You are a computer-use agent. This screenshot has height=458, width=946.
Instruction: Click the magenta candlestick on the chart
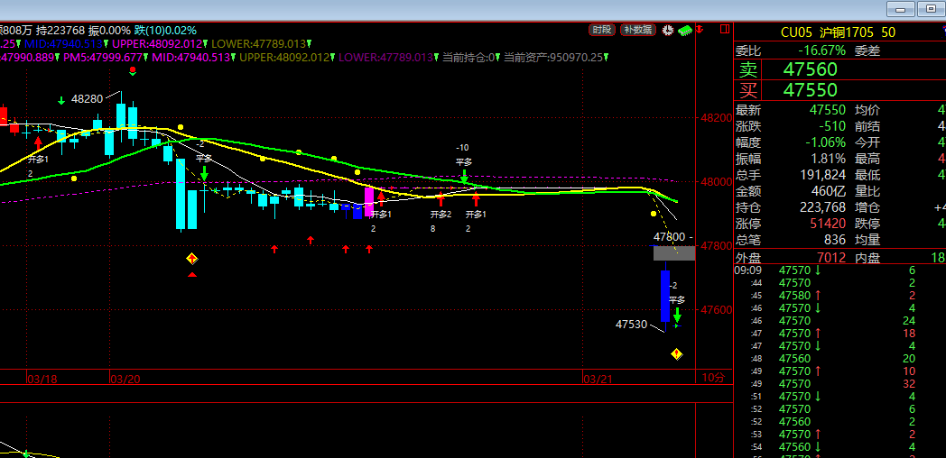point(368,200)
